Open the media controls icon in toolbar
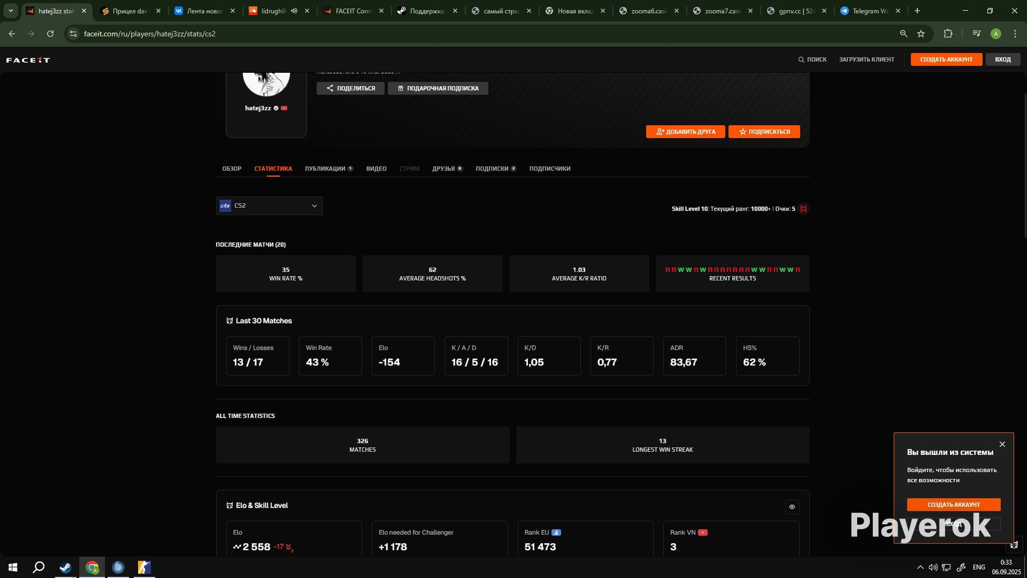 977,34
